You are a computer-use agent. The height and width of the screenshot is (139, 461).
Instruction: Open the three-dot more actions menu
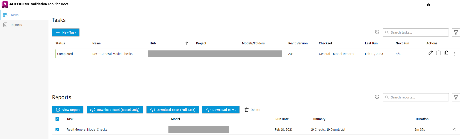click(x=454, y=54)
